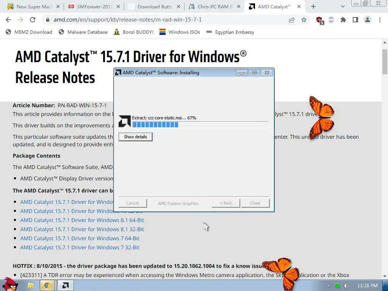Click the page vertical scrollbar thumb
The height and width of the screenshot is (291, 388).
(385, 61)
